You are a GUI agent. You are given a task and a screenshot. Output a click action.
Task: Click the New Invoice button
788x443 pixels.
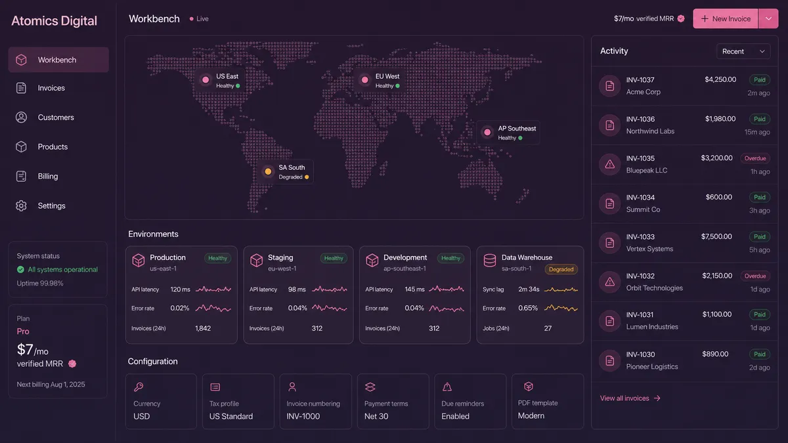click(726, 18)
